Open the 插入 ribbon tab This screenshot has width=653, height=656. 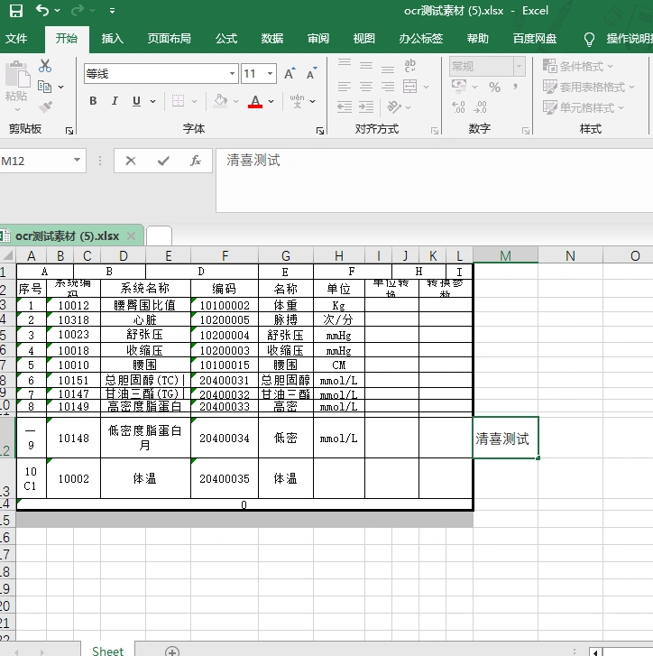click(113, 39)
